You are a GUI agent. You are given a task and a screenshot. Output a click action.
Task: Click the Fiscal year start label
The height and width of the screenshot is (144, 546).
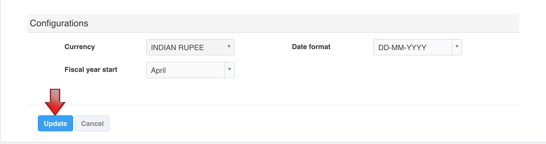click(x=91, y=70)
